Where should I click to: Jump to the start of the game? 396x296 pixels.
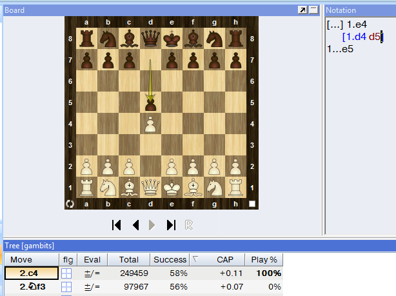pos(117,224)
